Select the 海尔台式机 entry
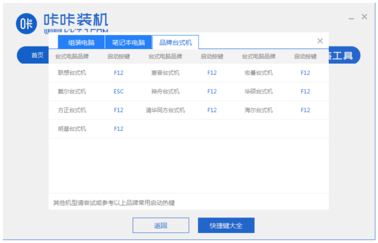Viewport: 378px width, 243px height. (259, 110)
